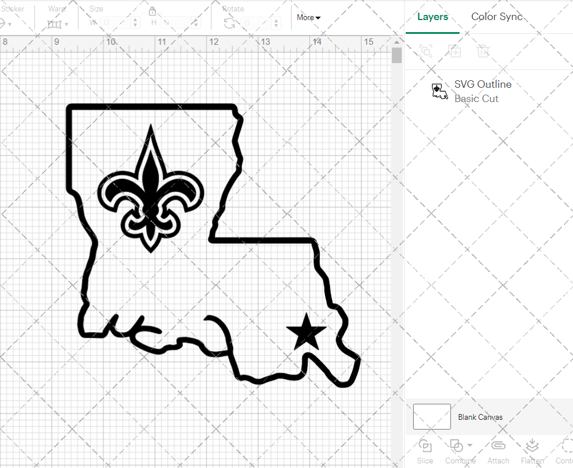Click the Rotate icon in toolbar
Viewport: 573px width, 468px height.
click(229, 23)
